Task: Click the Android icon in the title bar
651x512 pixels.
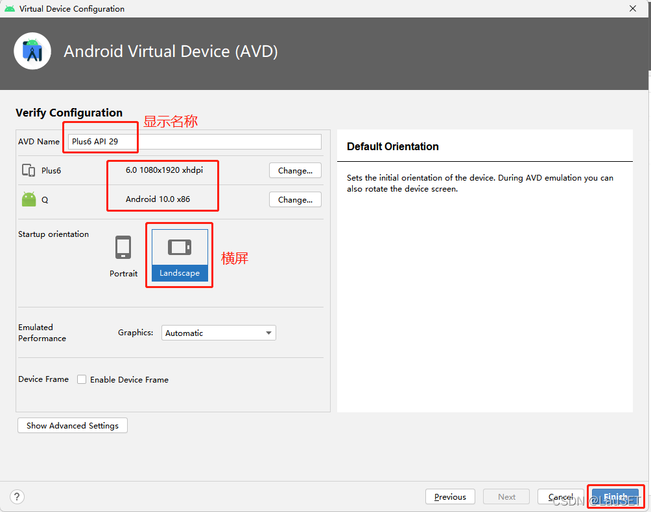Action: pos(10,8)
